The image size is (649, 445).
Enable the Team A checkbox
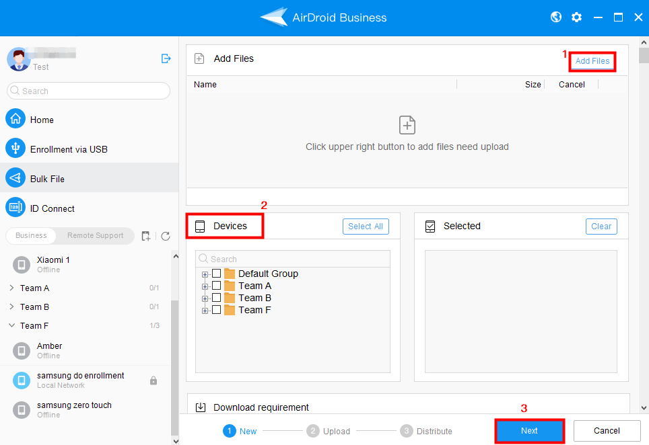coord(216,286)
